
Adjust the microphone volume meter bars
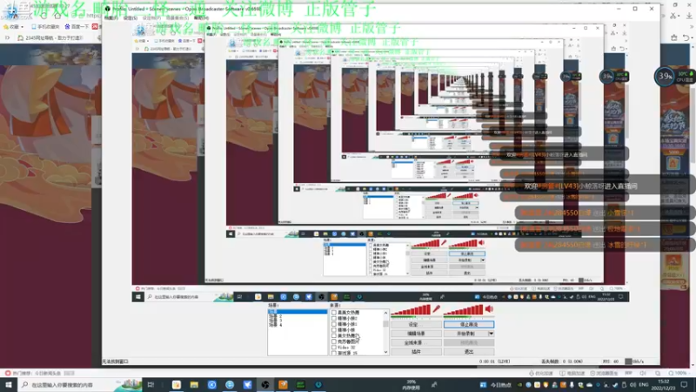[411, 310]
